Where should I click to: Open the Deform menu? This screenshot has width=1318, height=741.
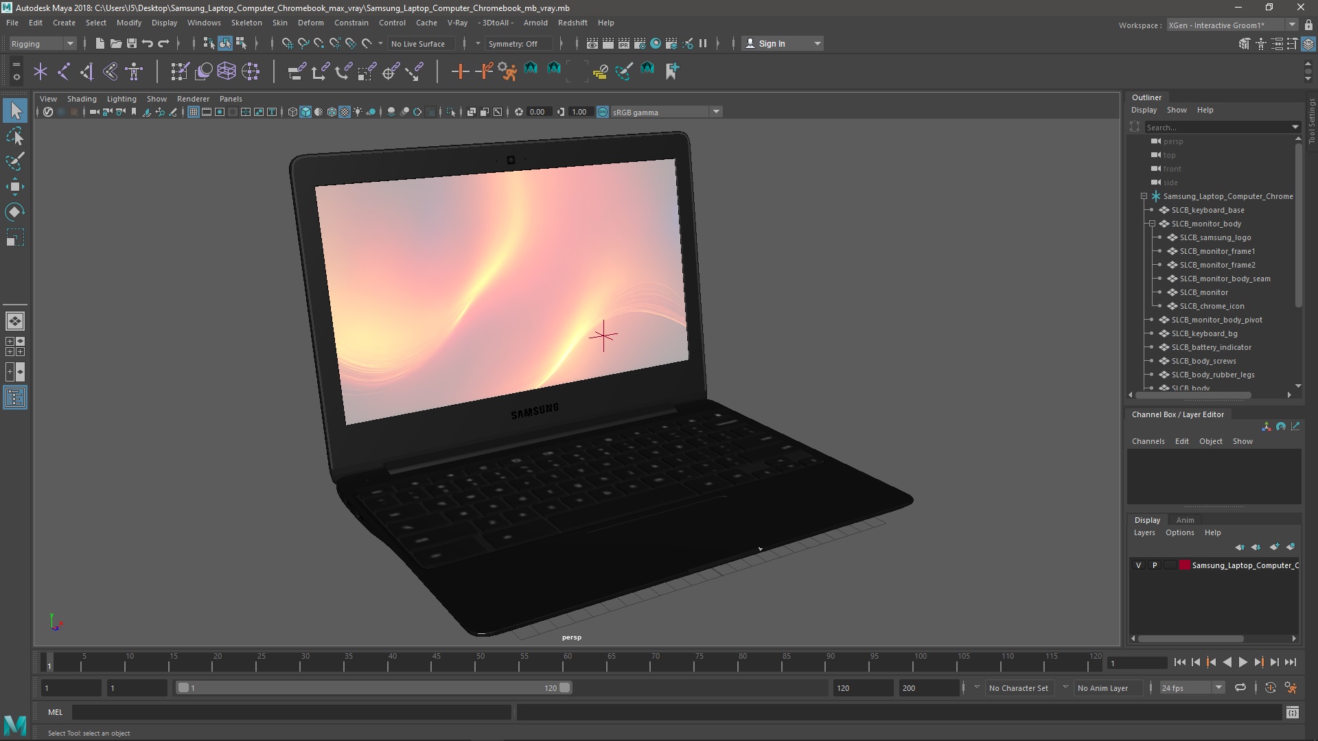coord(310,23)
